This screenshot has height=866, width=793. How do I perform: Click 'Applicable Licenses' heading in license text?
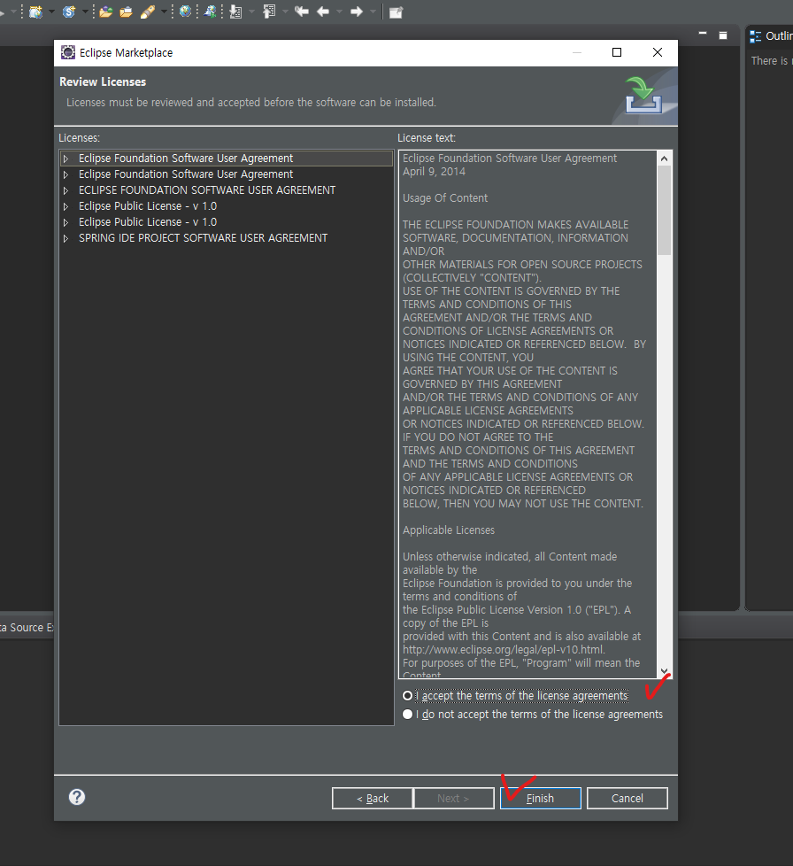click(449, 530)
